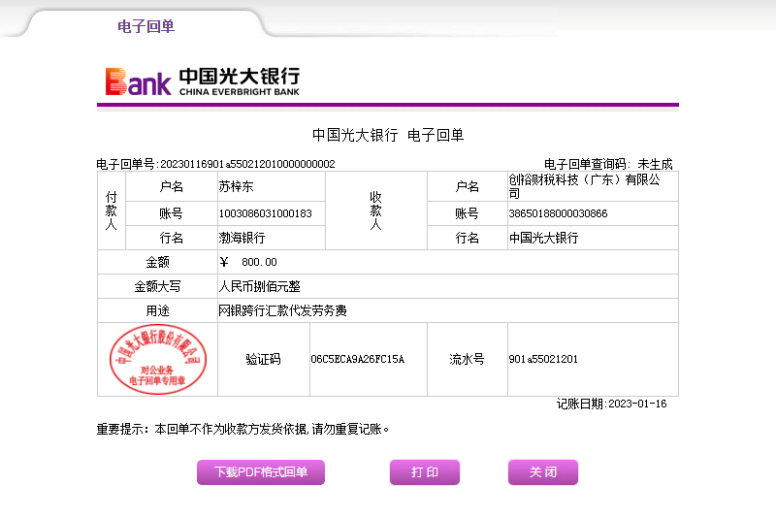Click the booking date 2023-01-16
The width and height of the screenshot is (776, 518).
tap(637, 404)
